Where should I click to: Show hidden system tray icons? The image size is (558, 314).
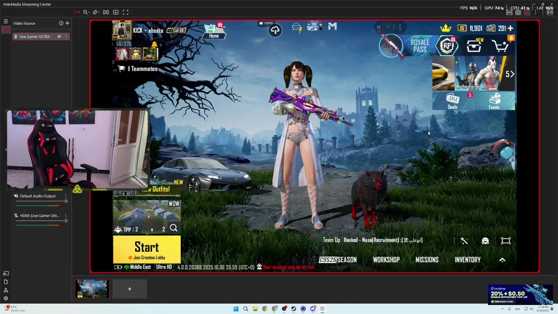(502, 309)
